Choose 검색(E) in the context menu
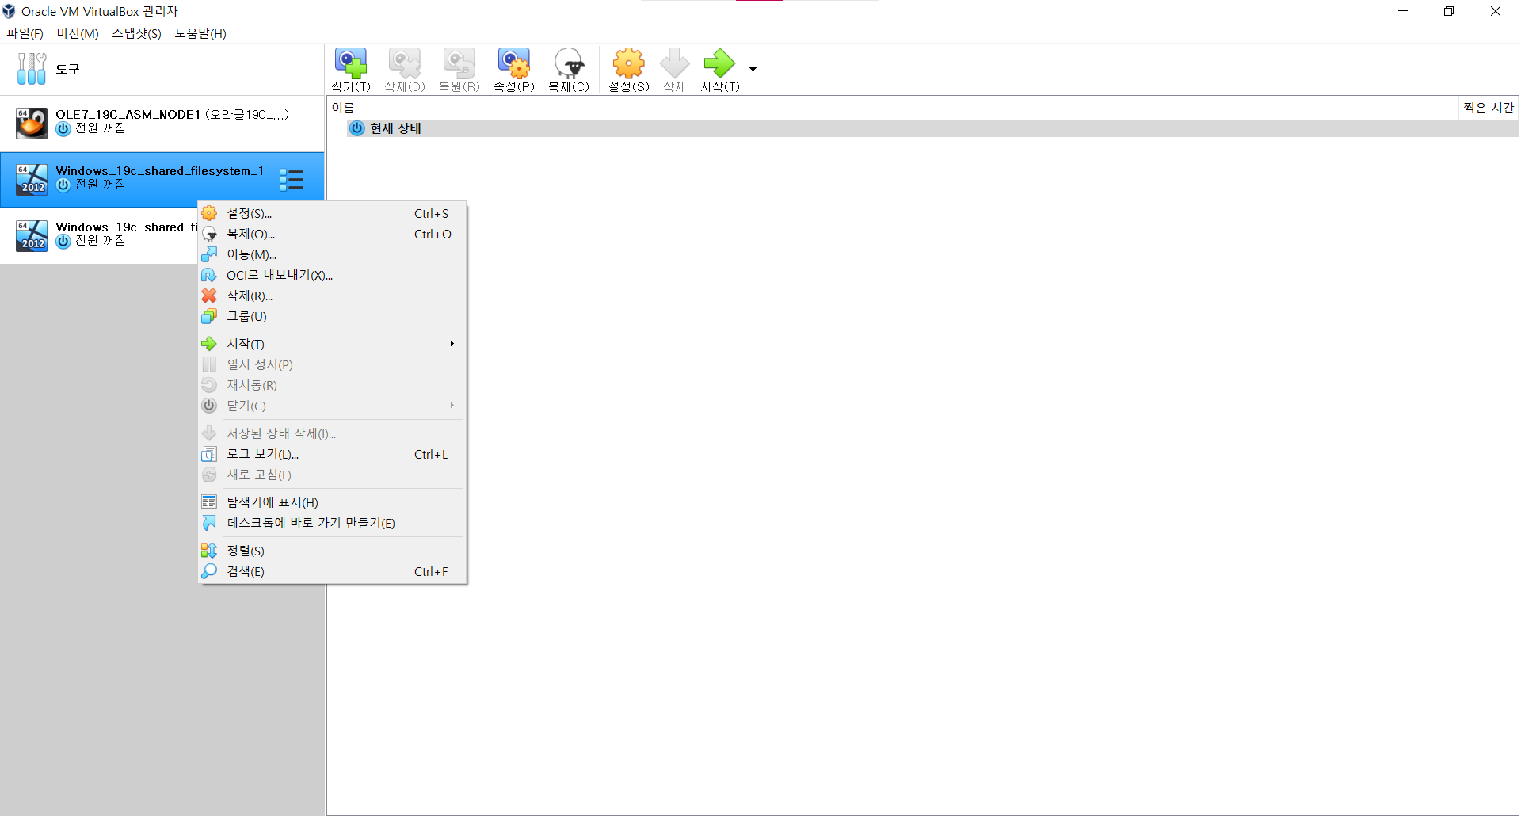 click(x=332, y=571)
